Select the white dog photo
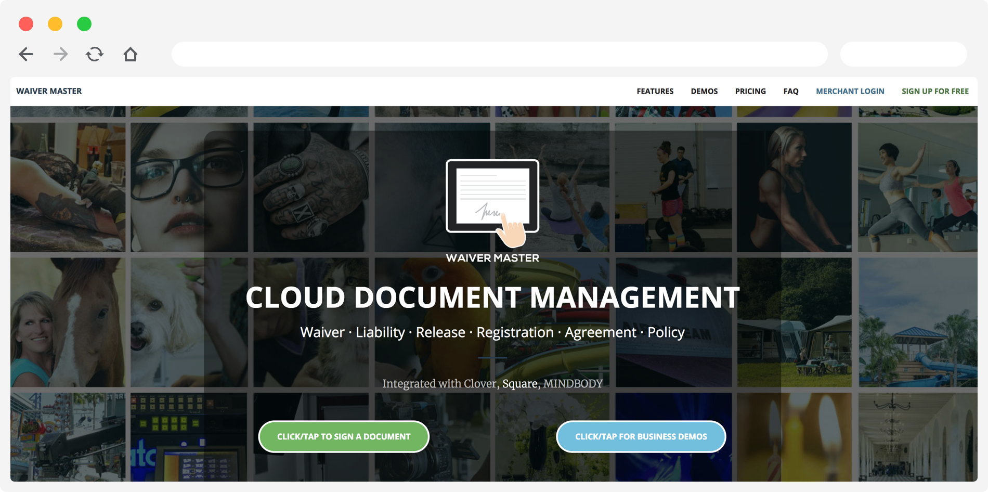 point(189,322)
